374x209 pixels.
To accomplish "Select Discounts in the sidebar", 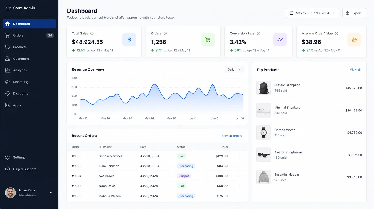I will click(29, 94).
